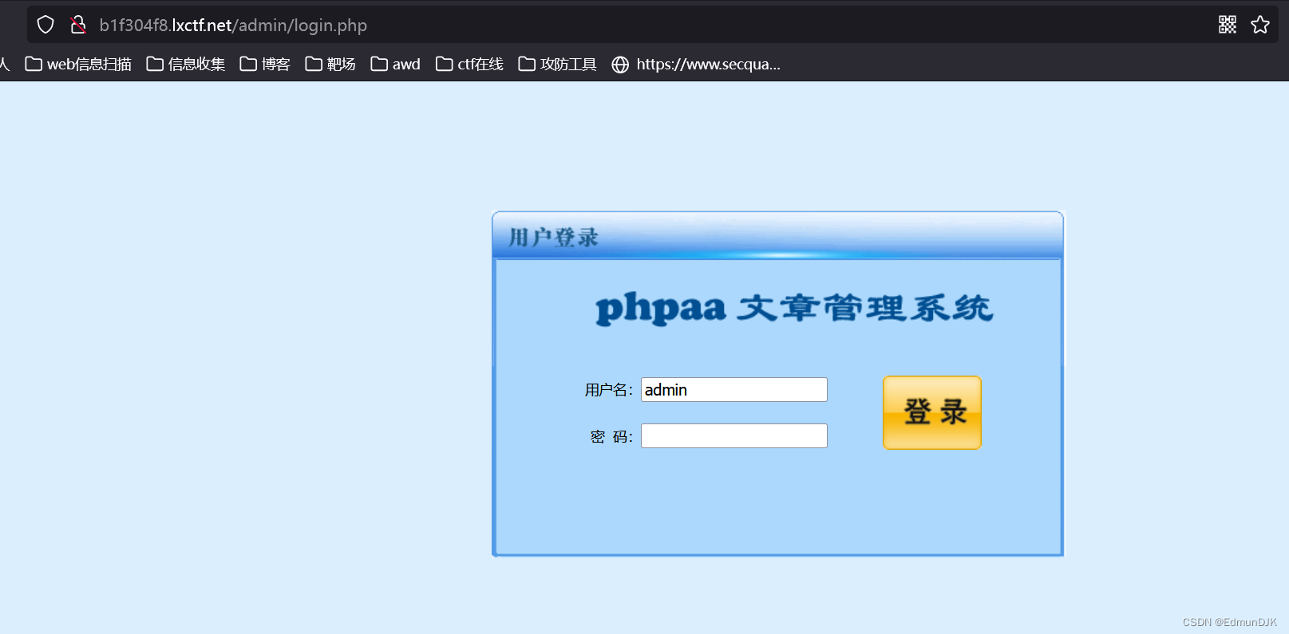Viewport: 1289px width, 634px height.
Task: Bookmark this page with the star icon
Action: 1260,25
